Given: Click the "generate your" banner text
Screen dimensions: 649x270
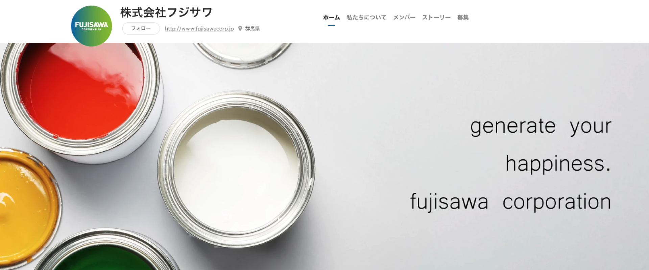Looking at the screenshot, I should 541,127.
